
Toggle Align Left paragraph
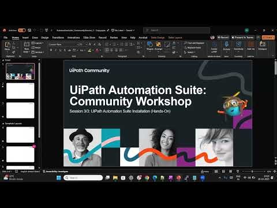(x=107, y=50)
